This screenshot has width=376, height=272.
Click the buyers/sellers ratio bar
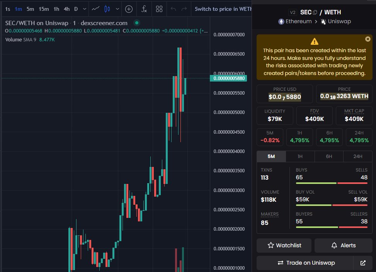click(332, 227)
